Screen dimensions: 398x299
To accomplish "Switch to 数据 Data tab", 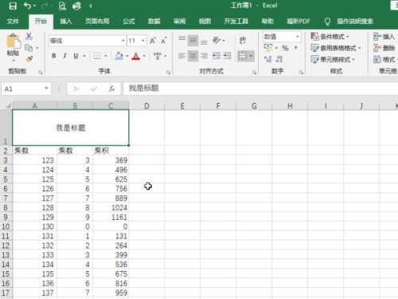I will tap(154, 22).
